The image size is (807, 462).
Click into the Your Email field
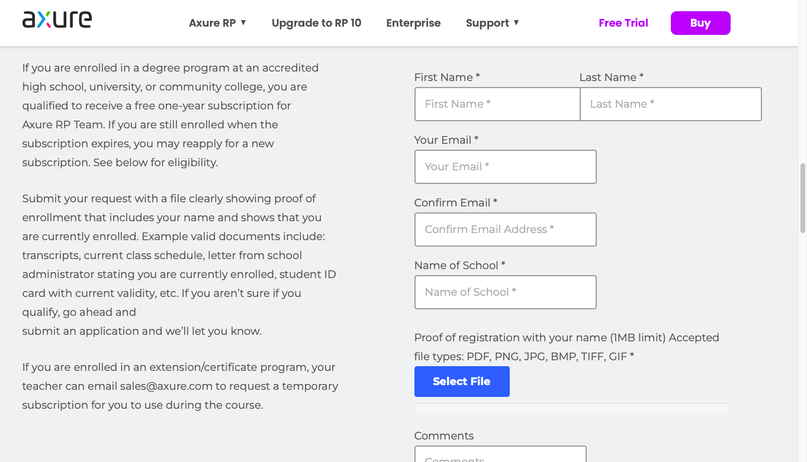506,167
